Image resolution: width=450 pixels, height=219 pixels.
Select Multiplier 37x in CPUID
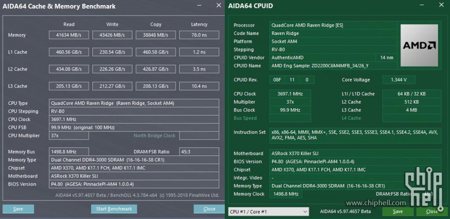coord(290,102)
